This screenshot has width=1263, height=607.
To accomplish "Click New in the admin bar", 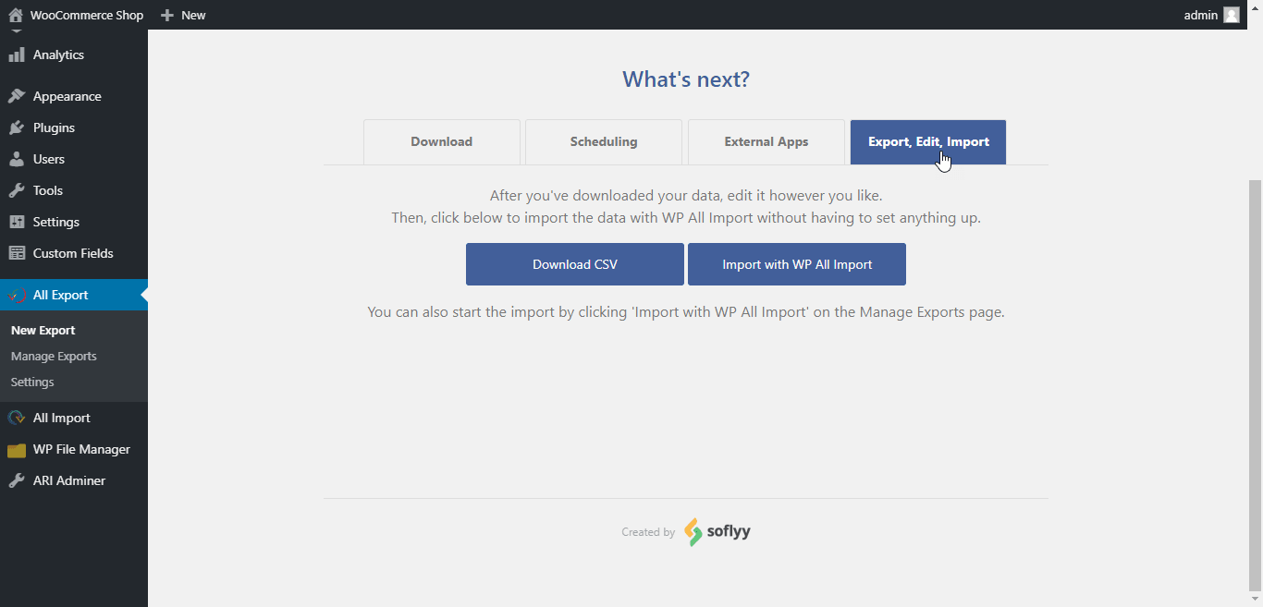I will 193,15.
